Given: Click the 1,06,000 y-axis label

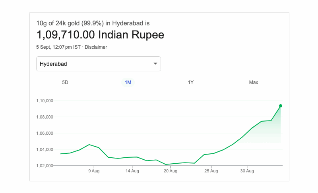Looking at the screenshot, I should (45, 133).
